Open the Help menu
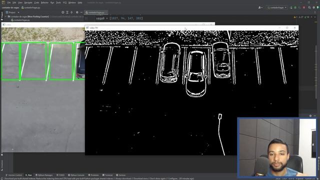Viewport: 320px width, 180px height. pos(80,2)
